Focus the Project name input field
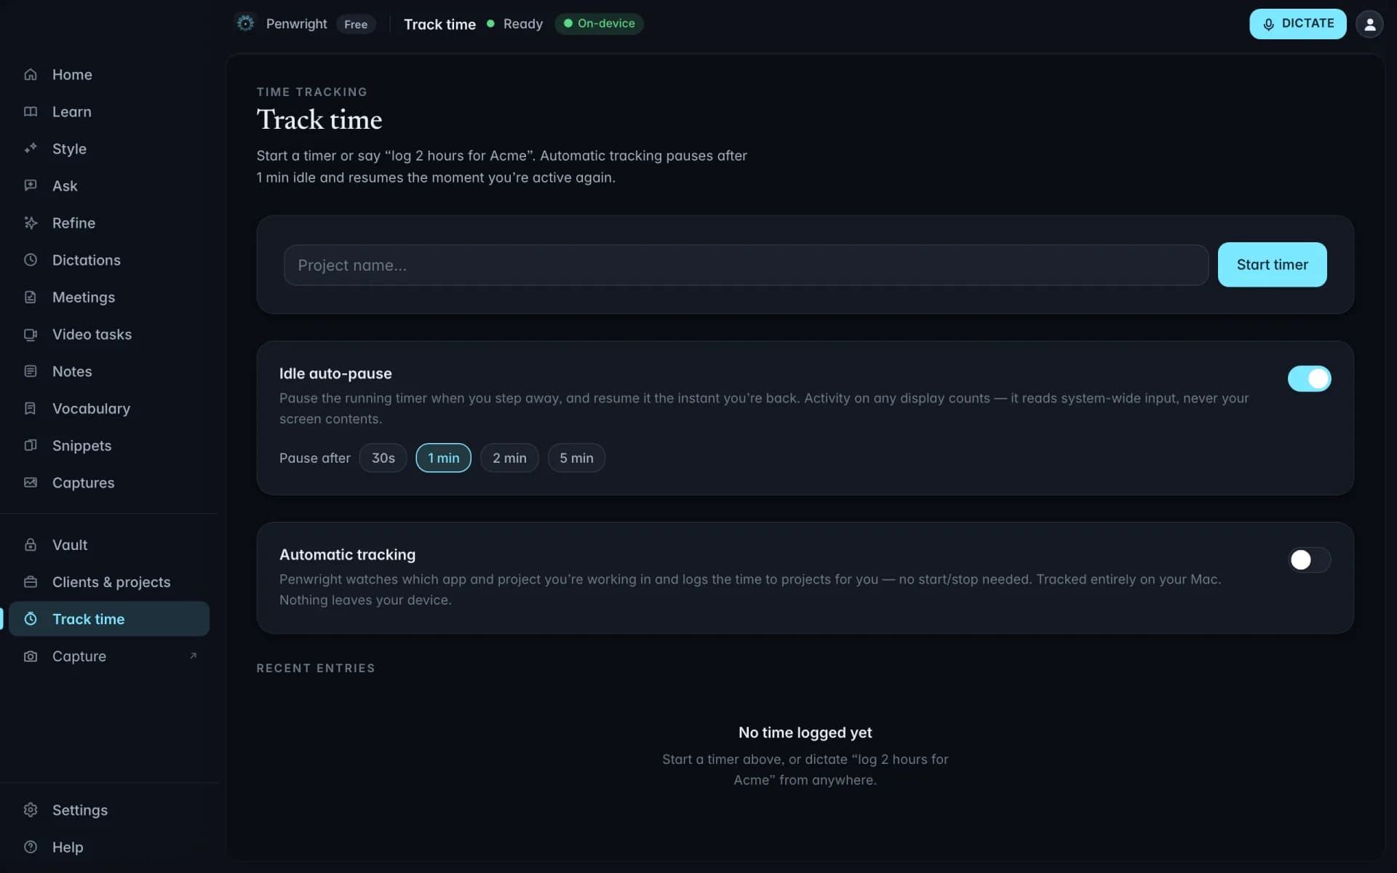The image size is (1397, 873). pos(746,265)
